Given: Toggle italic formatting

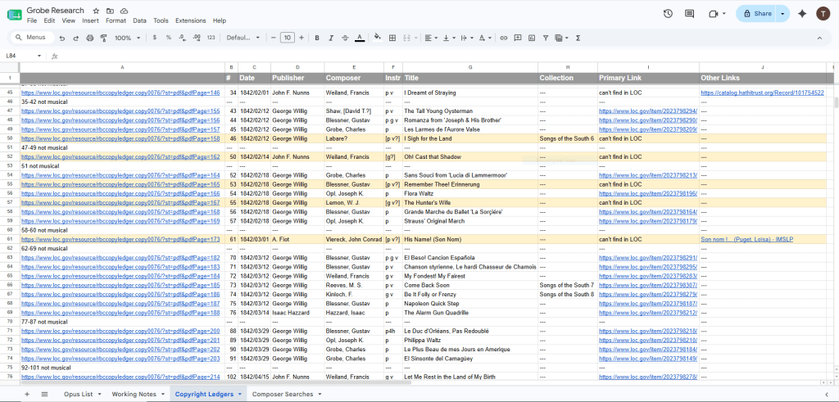Looking at the screenshot, I should 331,38.
